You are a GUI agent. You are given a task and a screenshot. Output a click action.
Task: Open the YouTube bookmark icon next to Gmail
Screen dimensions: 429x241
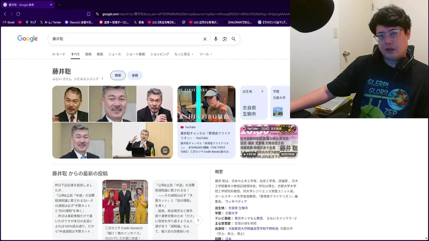(20, 22)
